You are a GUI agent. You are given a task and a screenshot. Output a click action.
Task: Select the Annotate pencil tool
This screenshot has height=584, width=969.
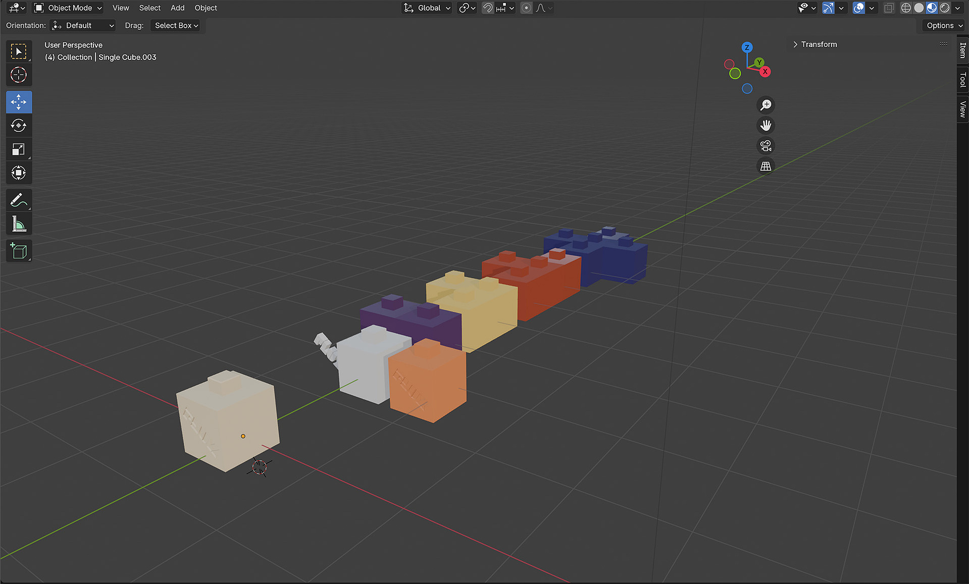click(19, 200)
